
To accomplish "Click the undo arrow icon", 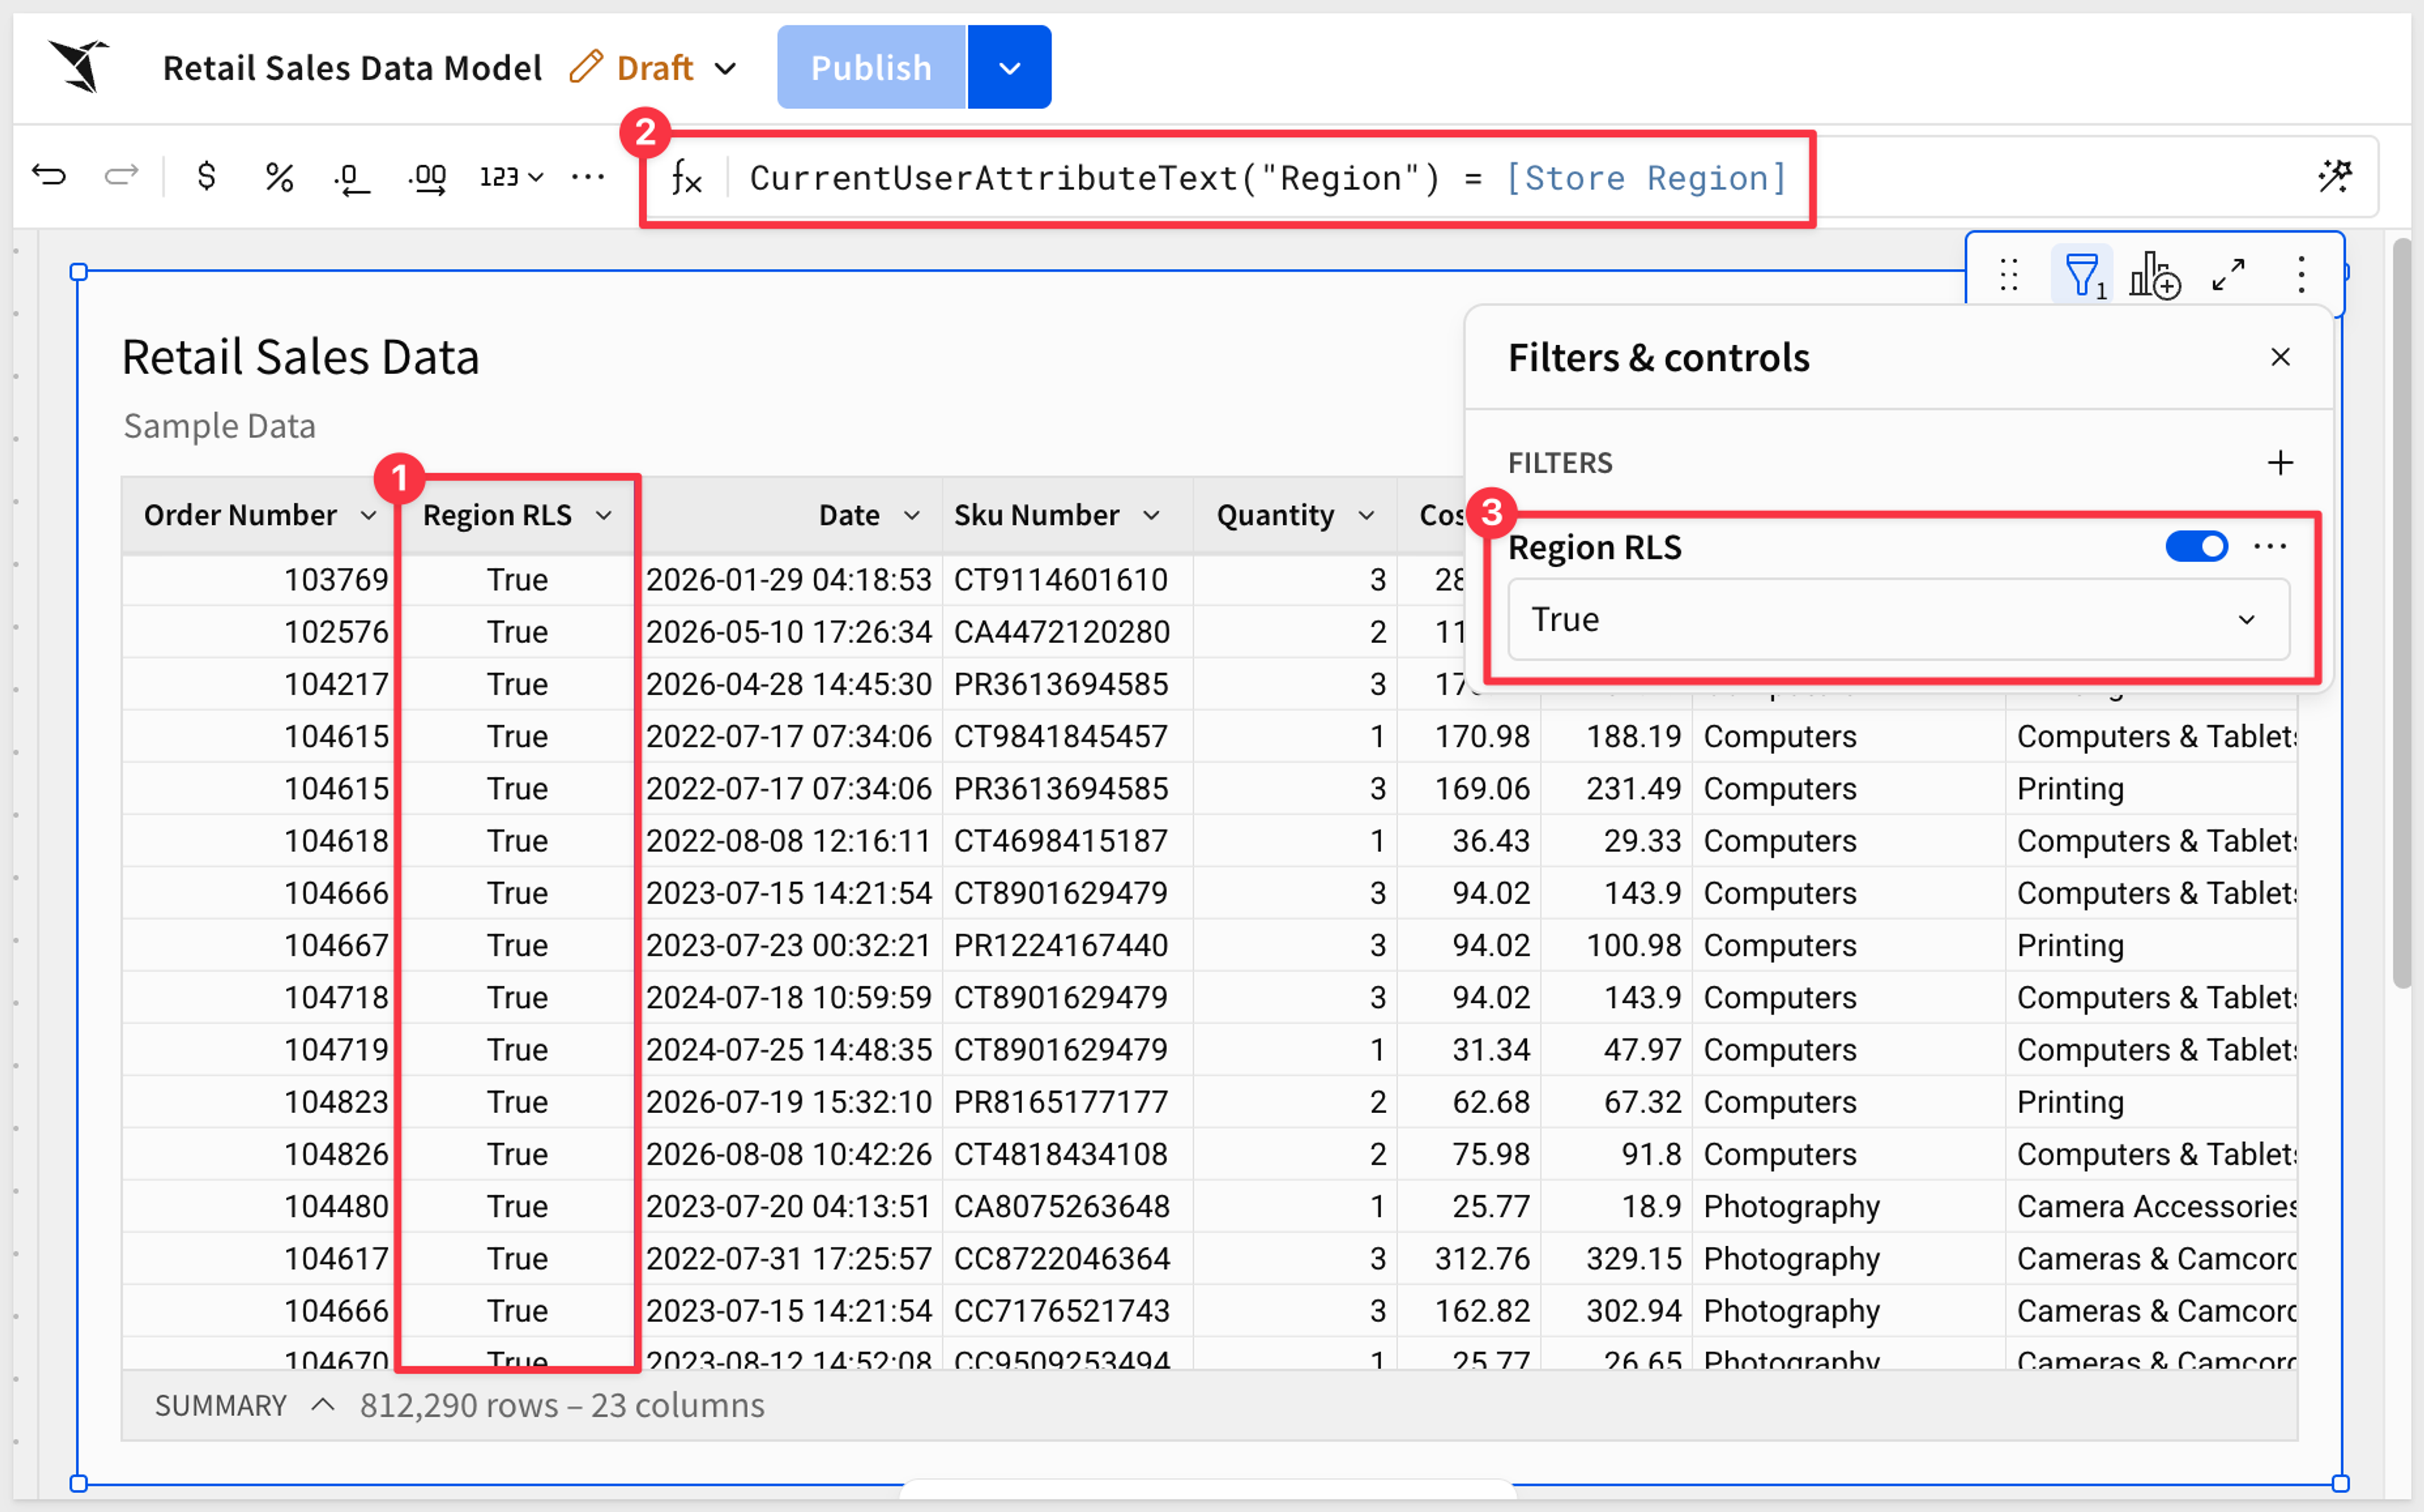I will (x=48, y=177).
